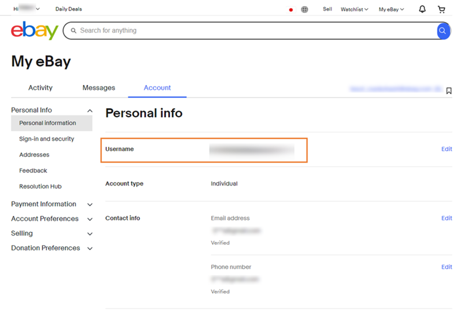Viewport: 459px width, 314px height.
Task: Open the notifications bell
Action: (x=422, y=9)
